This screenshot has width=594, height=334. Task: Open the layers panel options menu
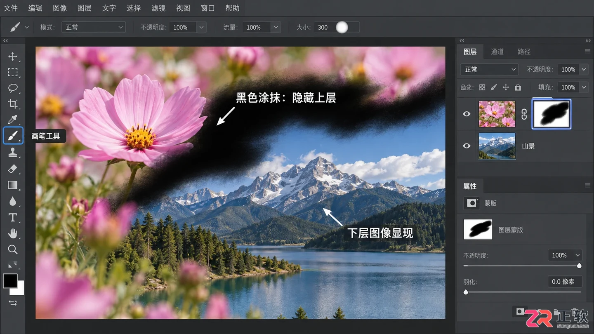[587, 52]
